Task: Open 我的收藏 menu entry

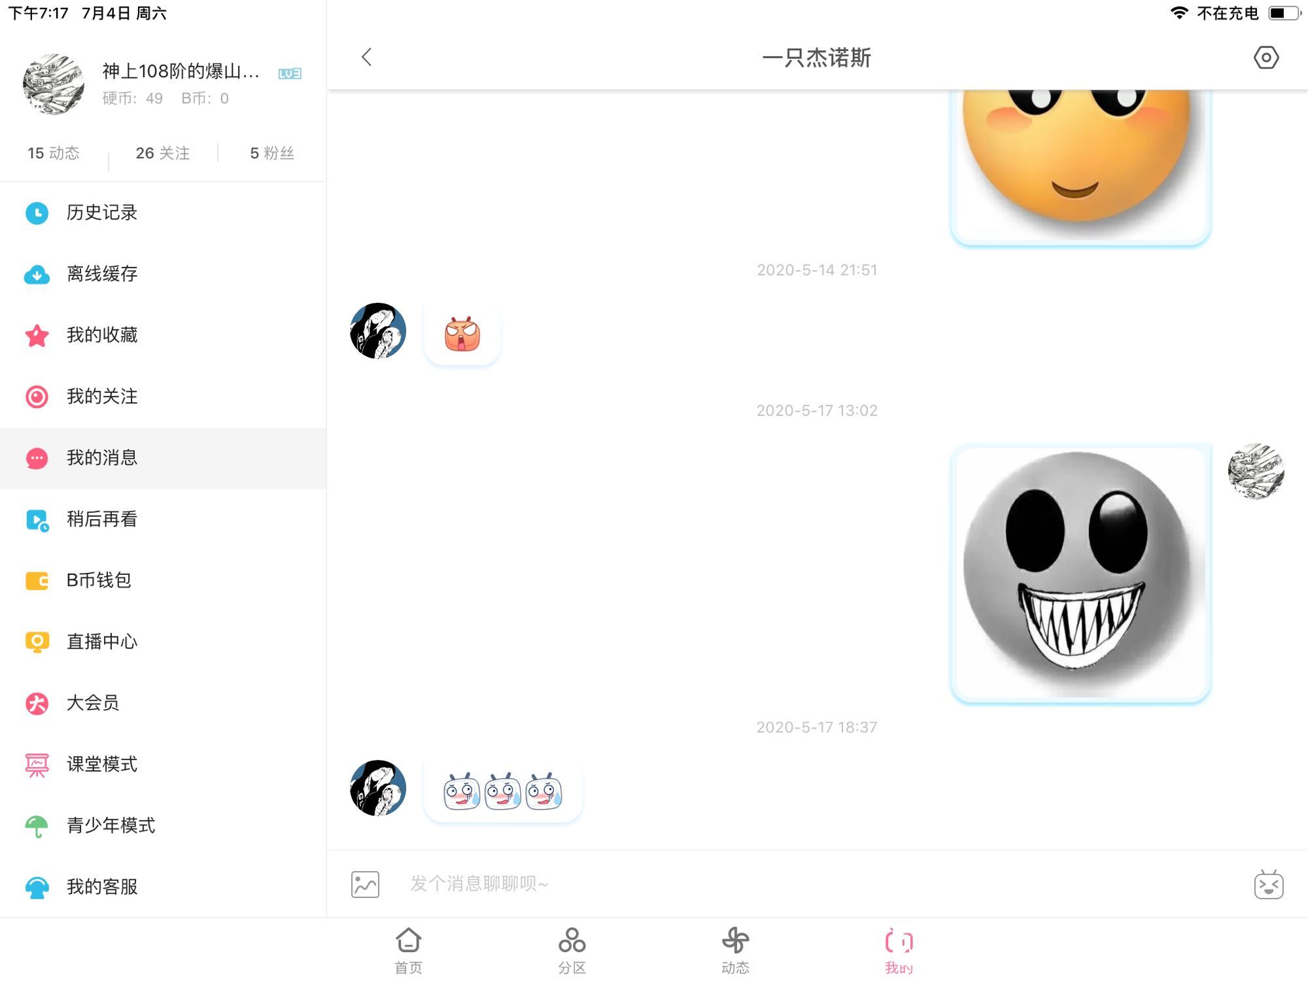Action: (163, 336)
